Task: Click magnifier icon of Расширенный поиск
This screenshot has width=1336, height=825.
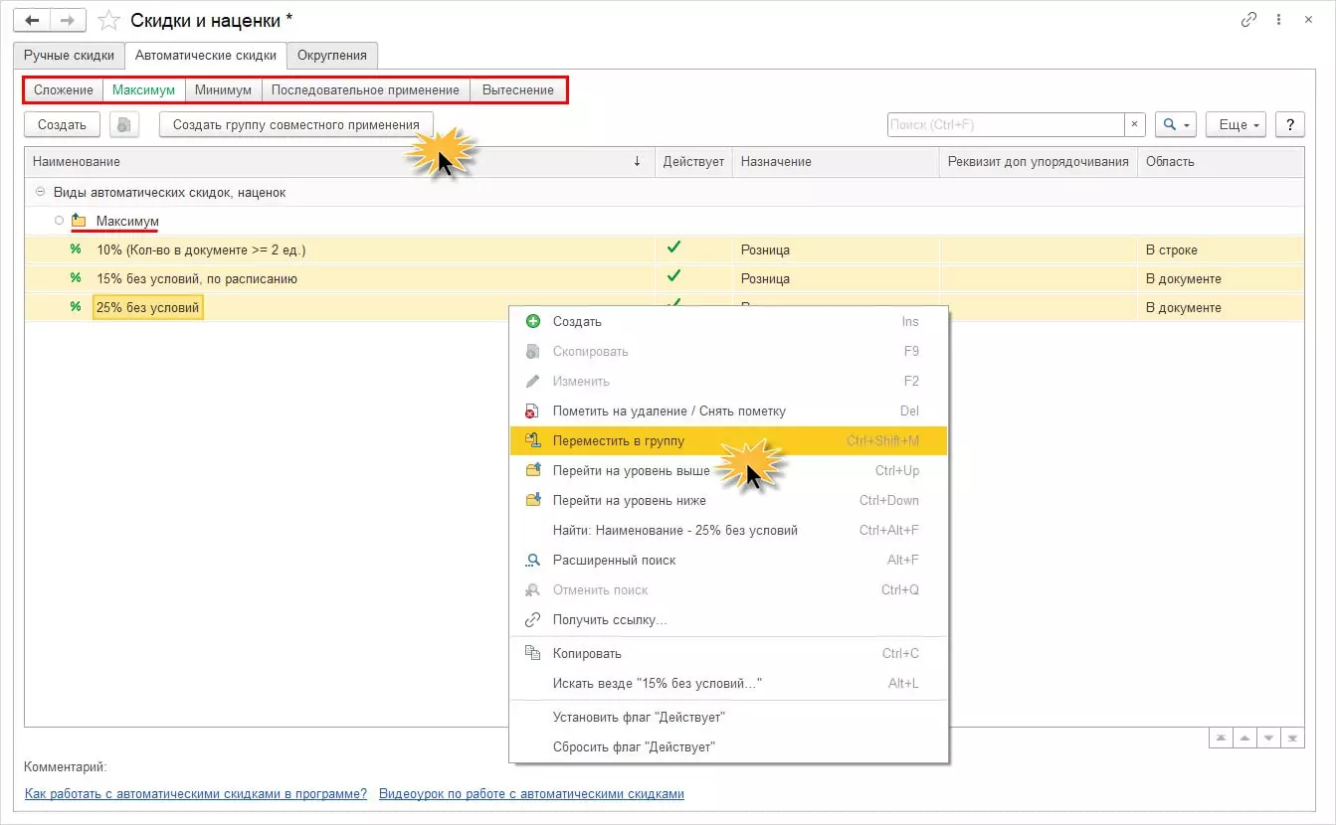Action: (532, 560)
